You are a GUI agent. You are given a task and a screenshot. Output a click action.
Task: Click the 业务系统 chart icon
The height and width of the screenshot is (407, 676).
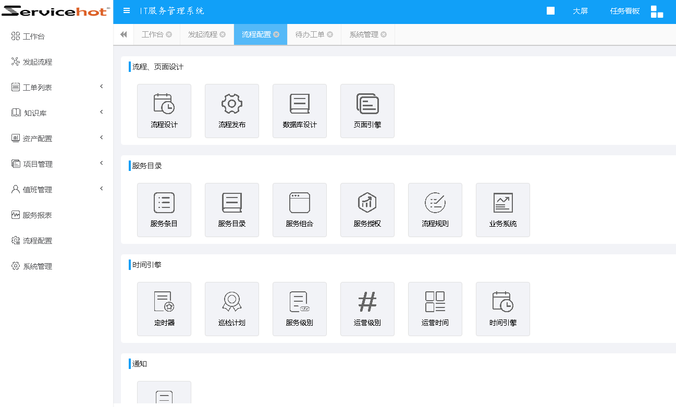502,203
